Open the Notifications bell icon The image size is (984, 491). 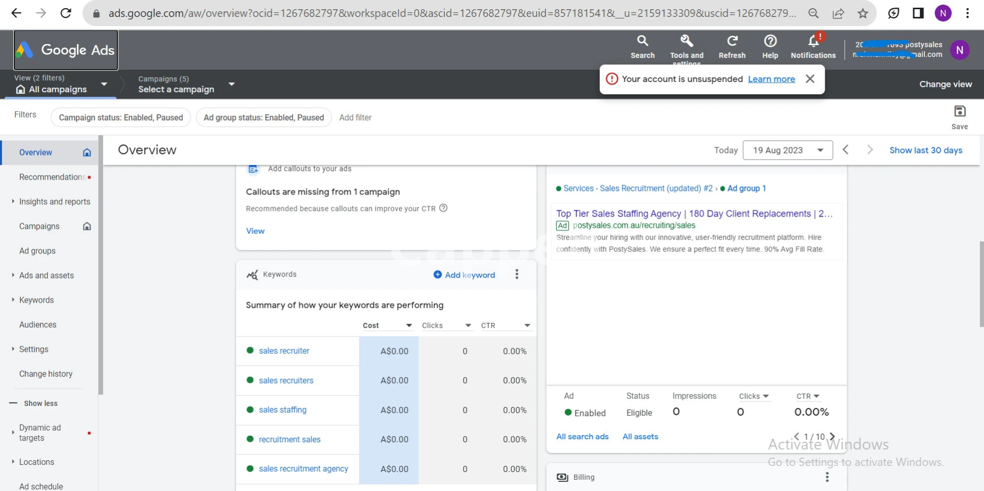tap(813, 41)
